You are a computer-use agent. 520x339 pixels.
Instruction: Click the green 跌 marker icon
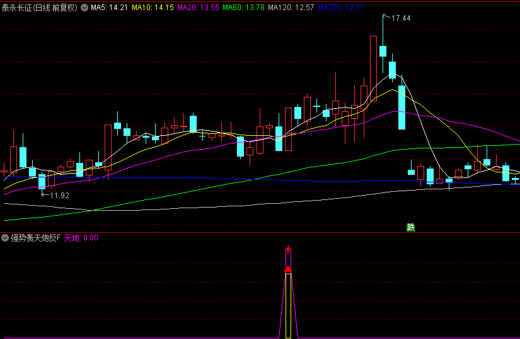pyautogui.click(x=410, y=227)
